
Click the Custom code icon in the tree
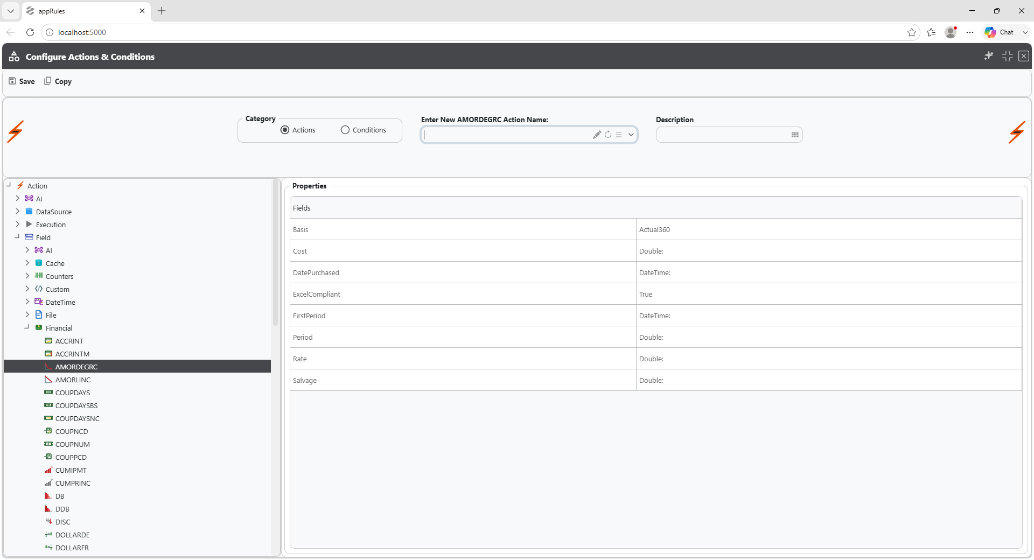[x=39, y=289]
